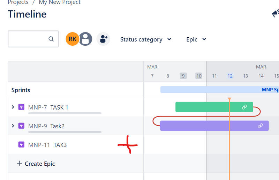Image resolution: width=279 pixels, height=180 pixels.
Task: Click link icon on green TASK 1 bar
Action: (x=244, y=107)
